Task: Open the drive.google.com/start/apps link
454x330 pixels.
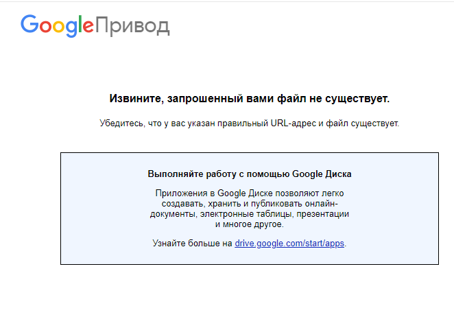Action: (289, 244)
